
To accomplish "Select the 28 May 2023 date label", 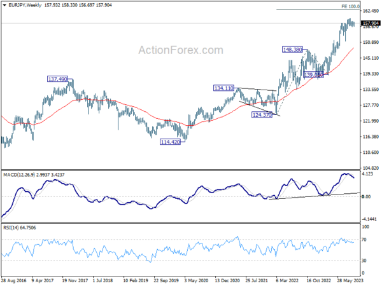I will click(x=350, y=281).
